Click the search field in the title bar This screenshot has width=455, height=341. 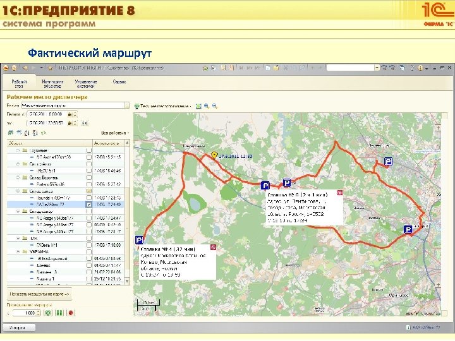(350, 68)
